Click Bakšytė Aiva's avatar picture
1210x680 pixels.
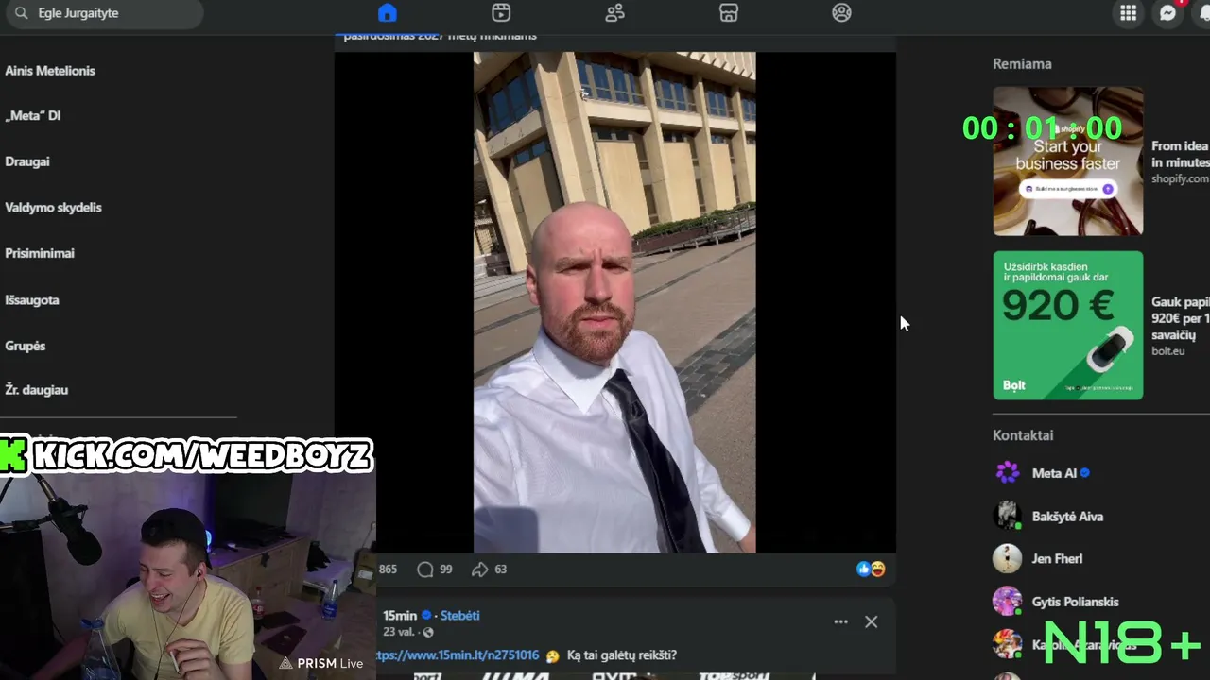click(1008, 516)
